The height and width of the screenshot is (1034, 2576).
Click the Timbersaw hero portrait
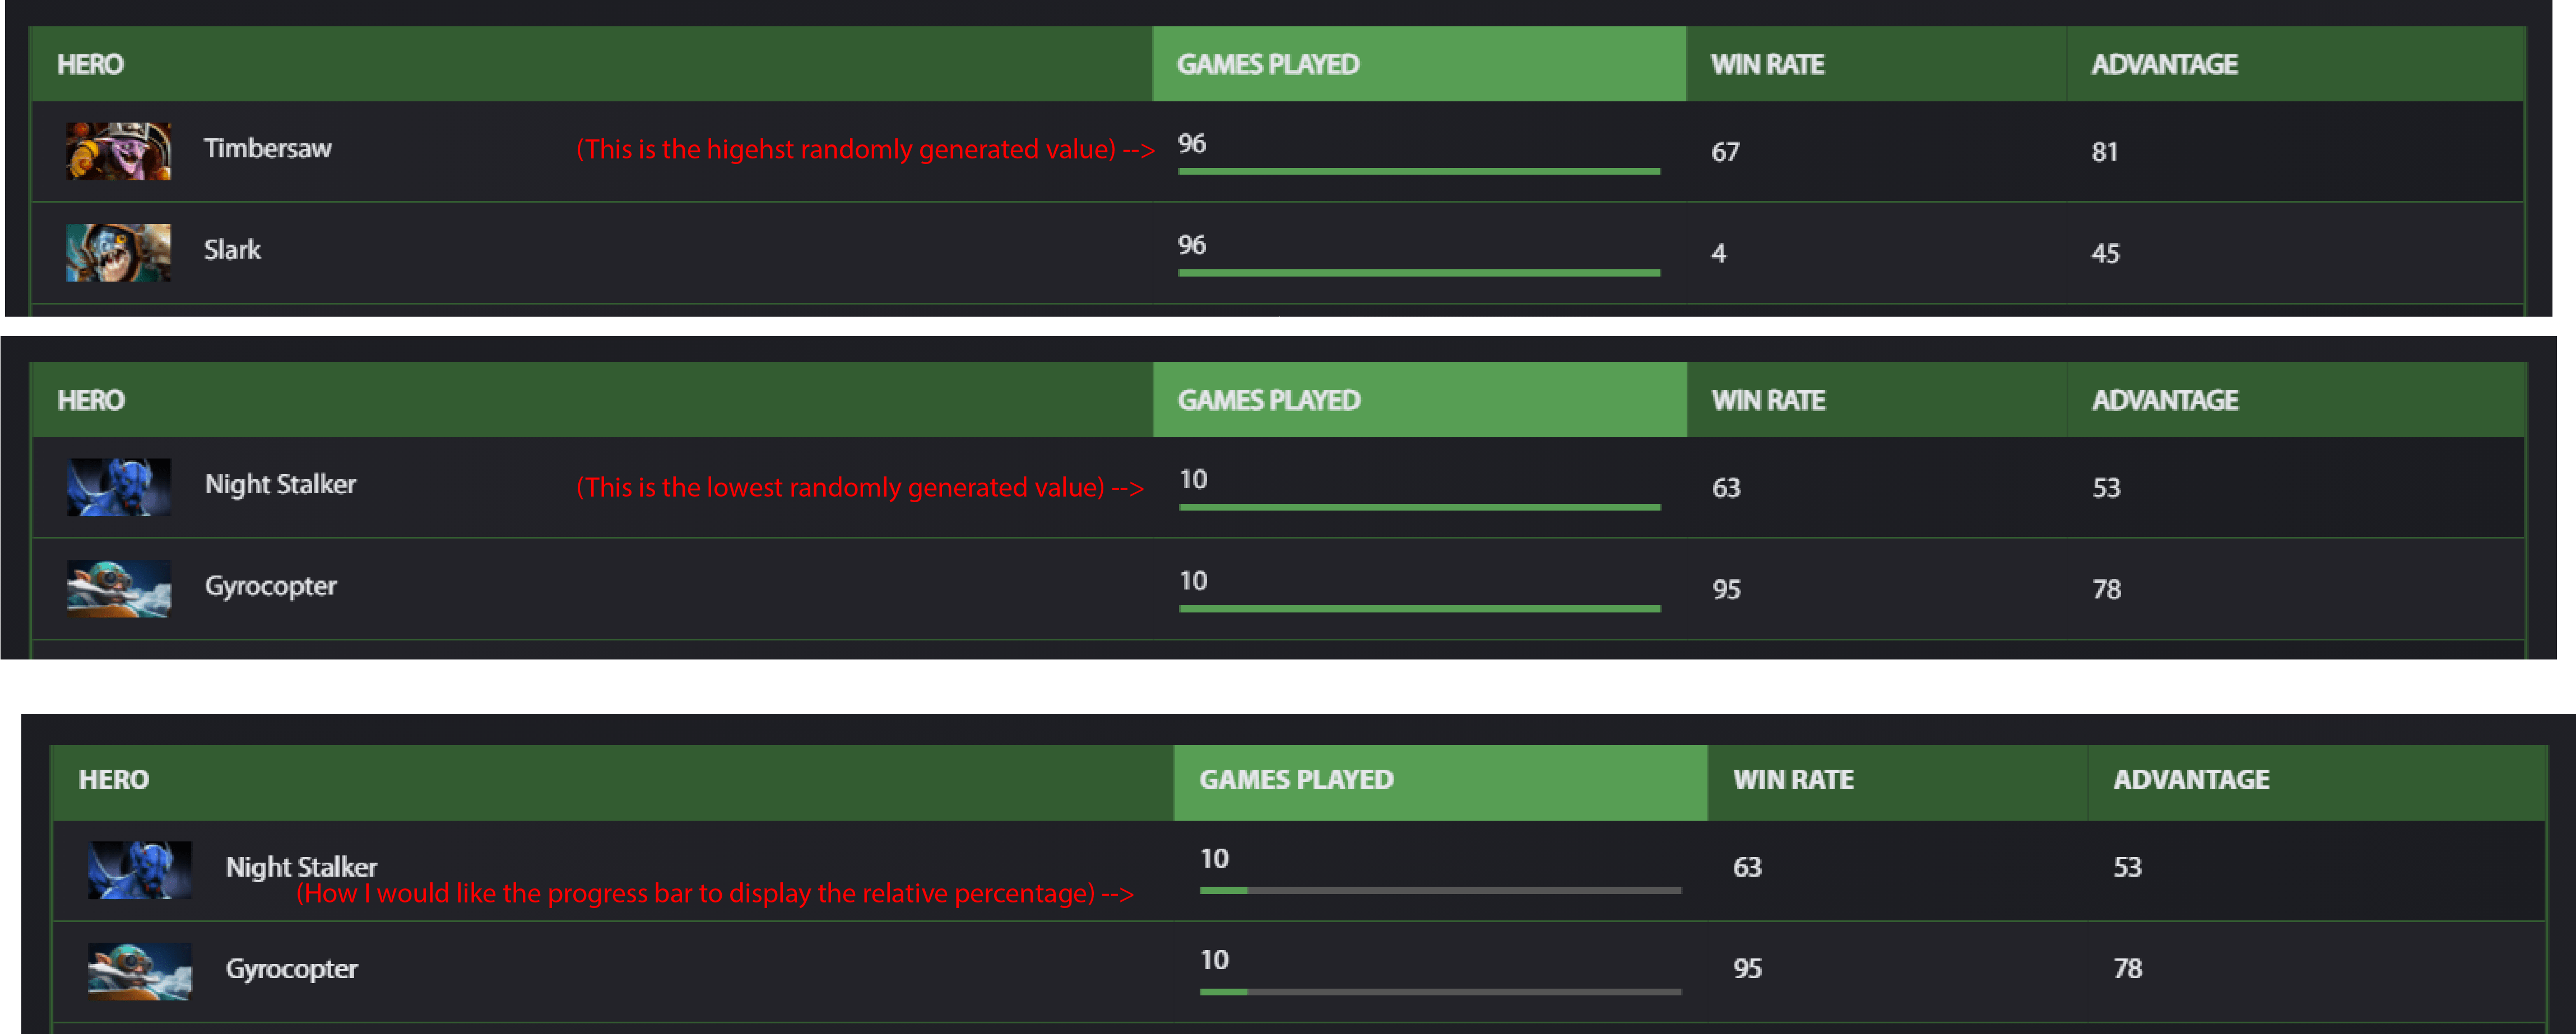(118, 151)
